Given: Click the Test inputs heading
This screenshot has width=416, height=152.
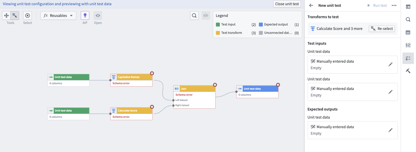Looking at the screenshot, I should pos(317,43).
